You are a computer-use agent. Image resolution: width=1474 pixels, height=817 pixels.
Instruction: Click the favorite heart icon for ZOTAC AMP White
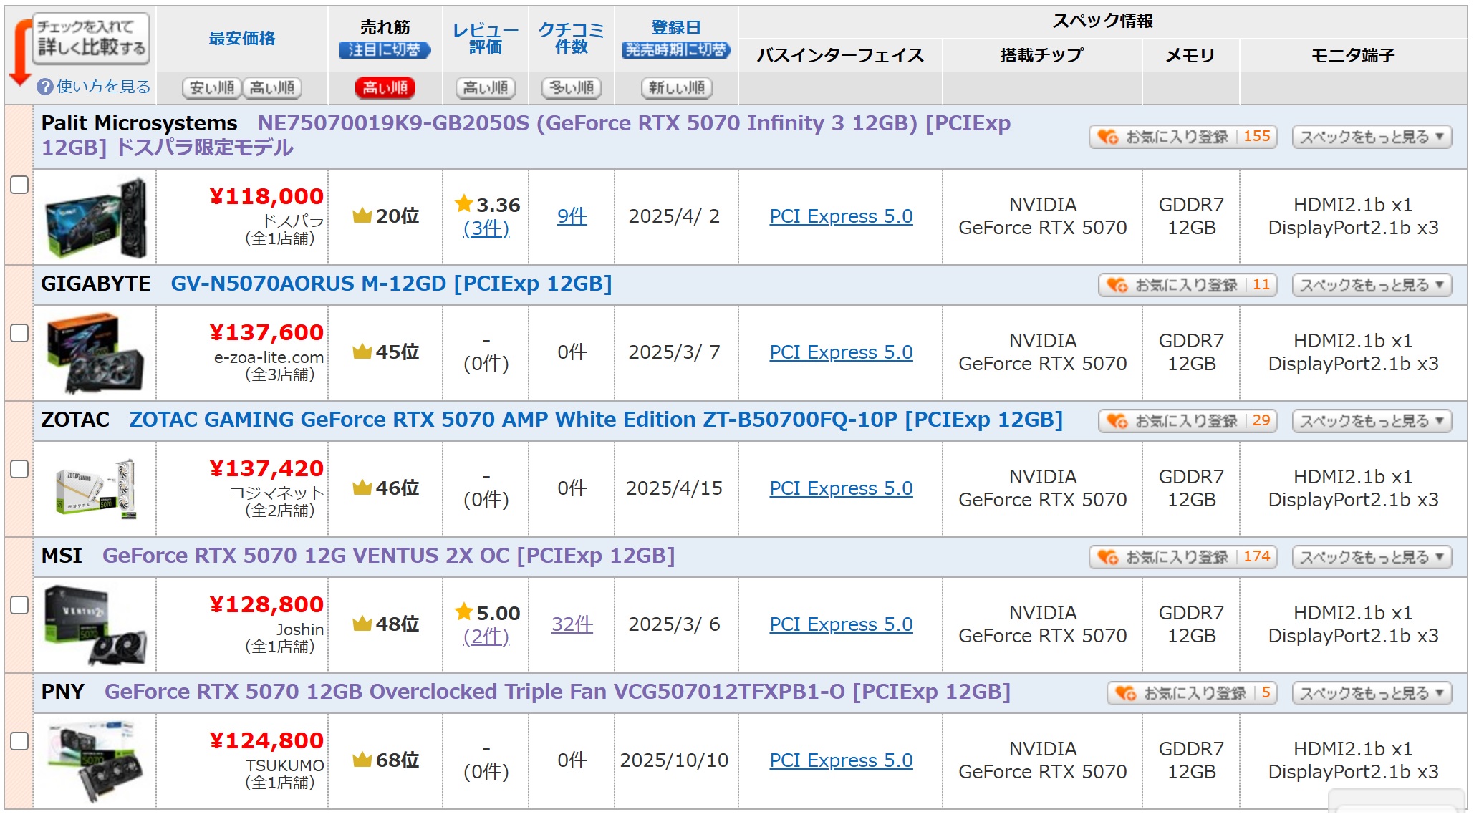(1117, 421)
